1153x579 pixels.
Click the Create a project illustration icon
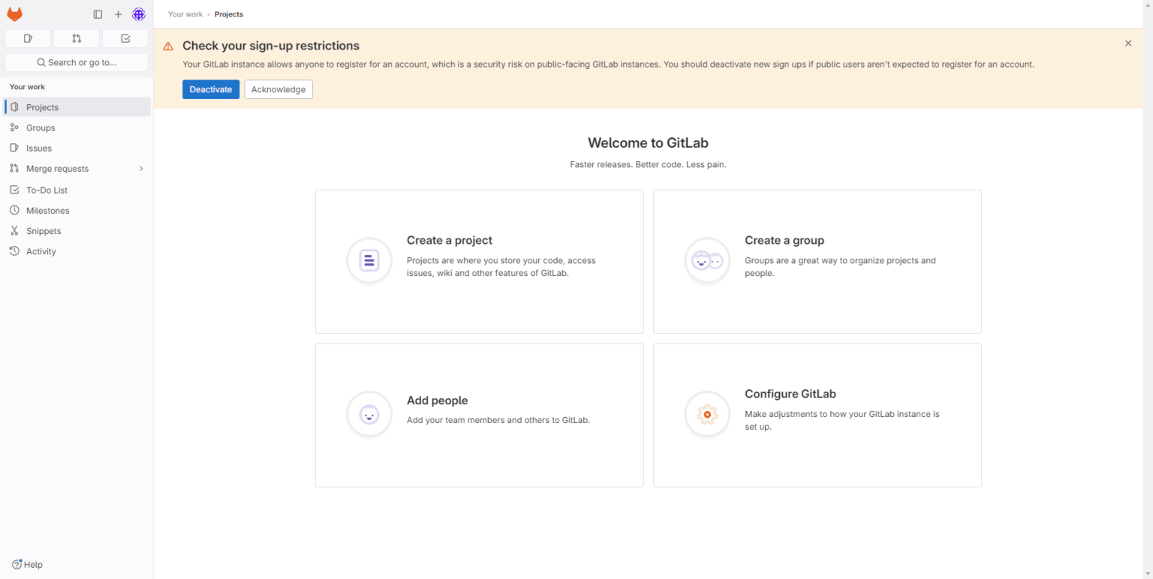point(369,261)
